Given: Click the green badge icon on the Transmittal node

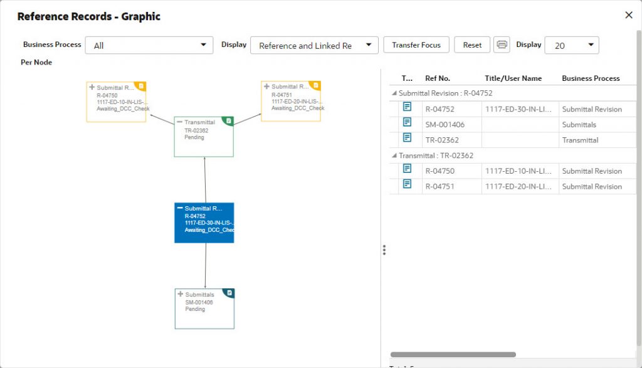Looking at the screenshot, I should [229, 120].
